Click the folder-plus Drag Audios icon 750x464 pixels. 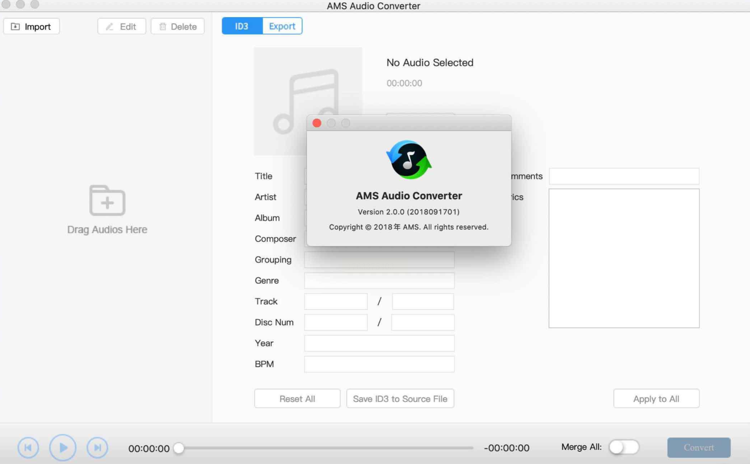coord(107,200)
